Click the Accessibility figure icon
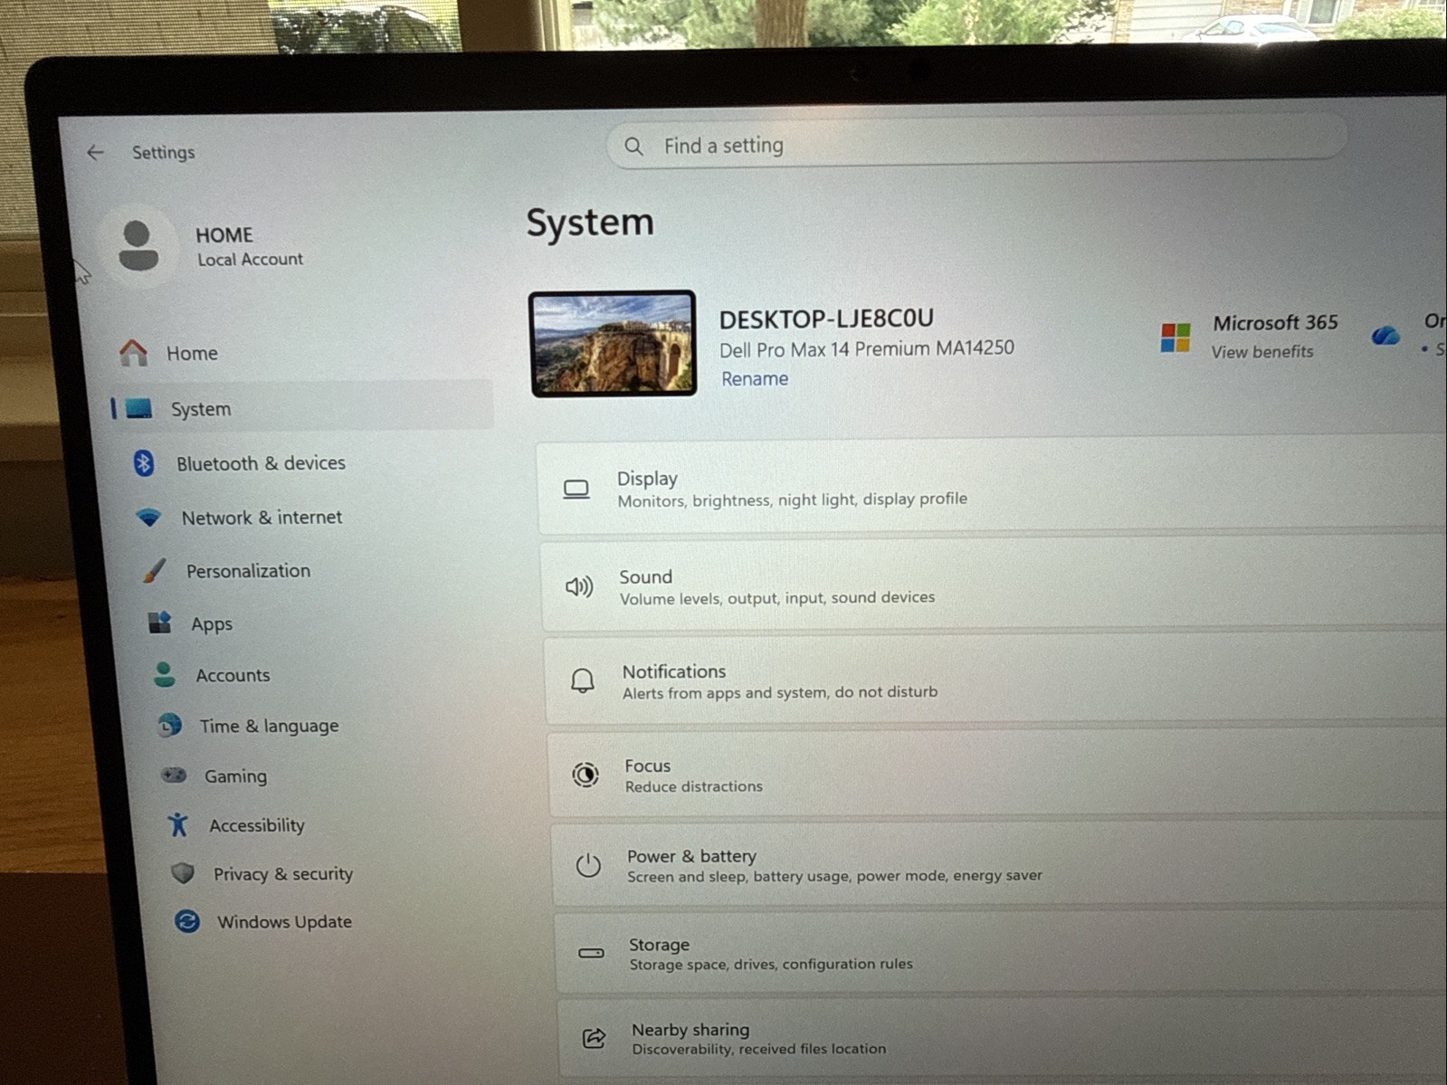The image size is (1447, 1085). click(x=178, y=824)
